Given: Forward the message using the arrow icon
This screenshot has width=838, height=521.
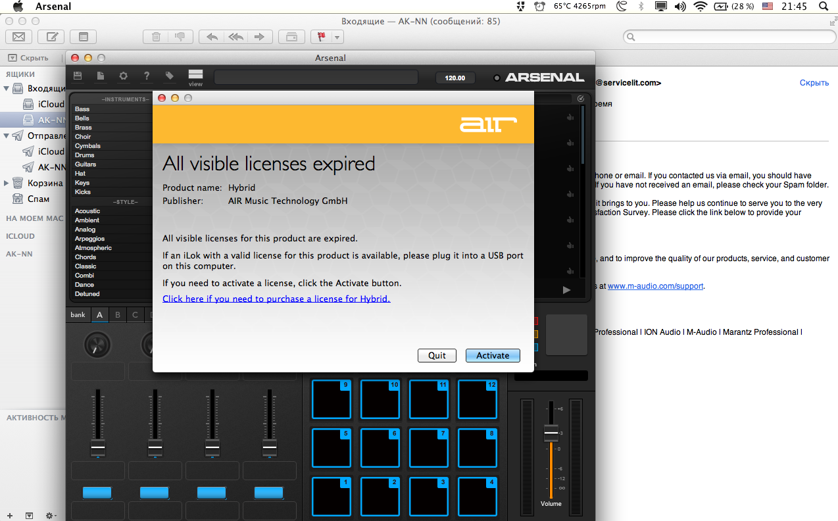Looking at the screenshot, I should point(260,37).
